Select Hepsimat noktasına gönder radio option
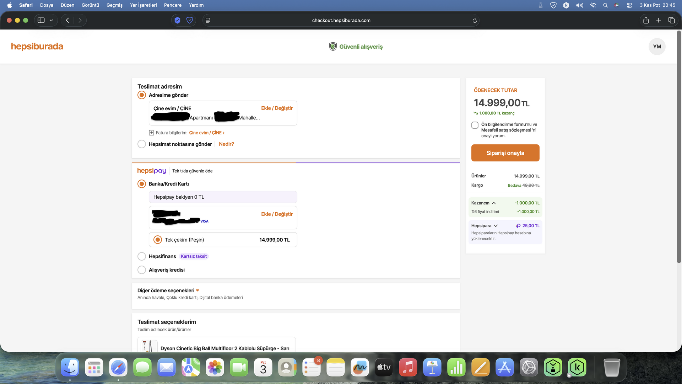The width and height of the screenshot is (682, 384). coord(142,144)
